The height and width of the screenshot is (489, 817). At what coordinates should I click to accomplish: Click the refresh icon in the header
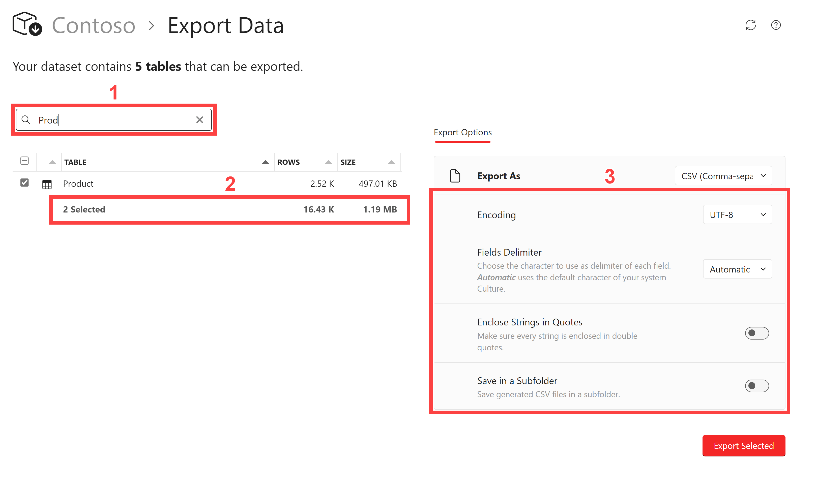[x=750, y=25]
